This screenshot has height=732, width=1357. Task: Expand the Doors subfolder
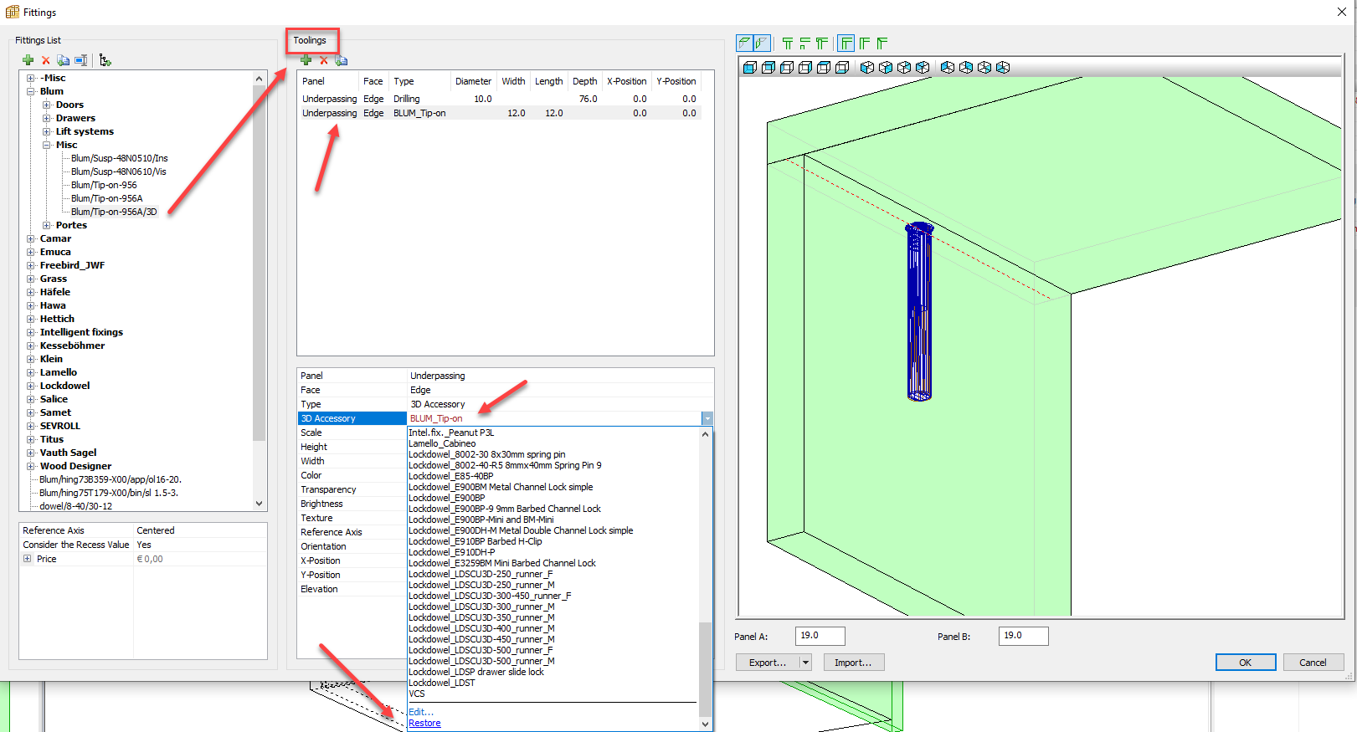47,105
